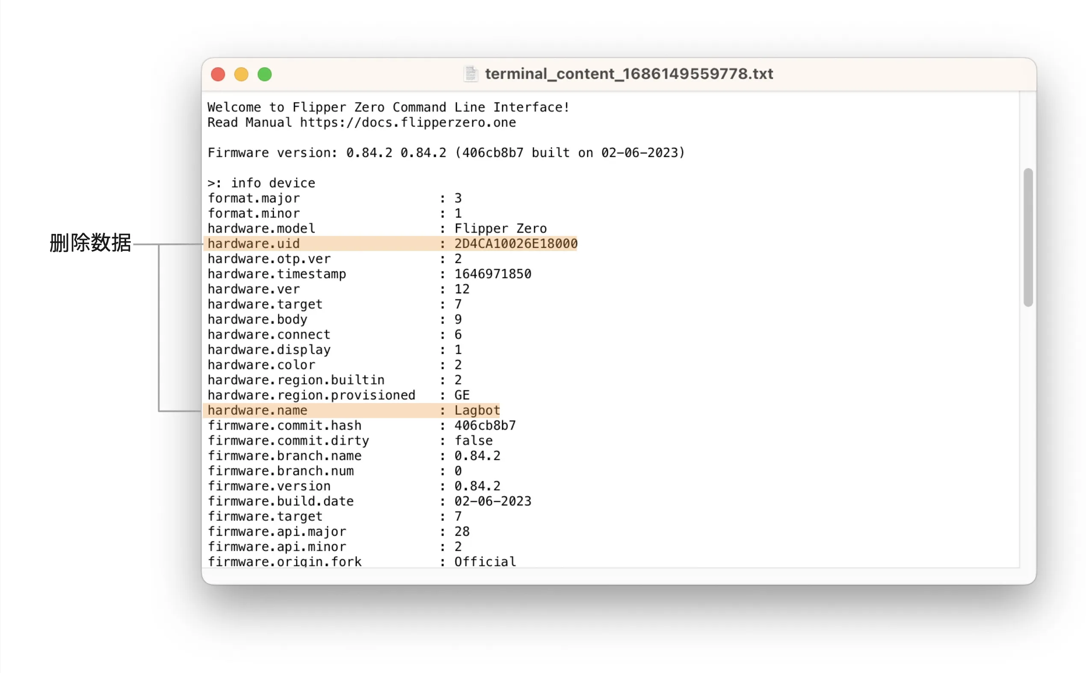Click the firmware.version label

pyautogui.click(x=269, y=486)
